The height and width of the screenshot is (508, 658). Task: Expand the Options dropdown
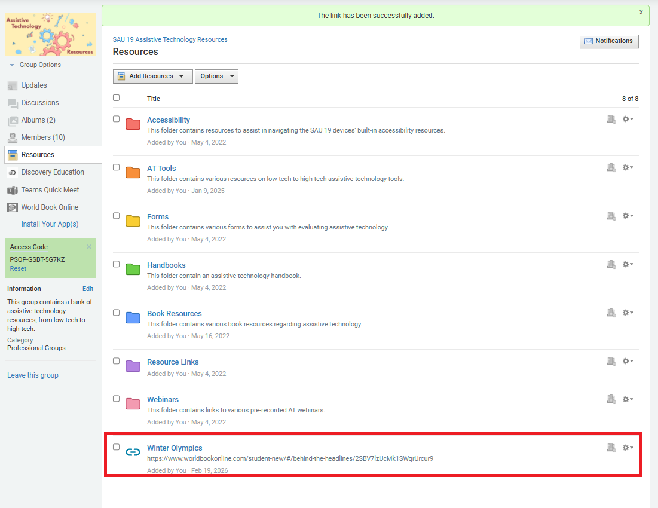click(216, 76)
